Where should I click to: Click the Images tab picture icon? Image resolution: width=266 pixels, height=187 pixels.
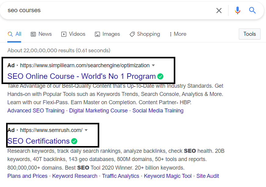pos(97,34)
